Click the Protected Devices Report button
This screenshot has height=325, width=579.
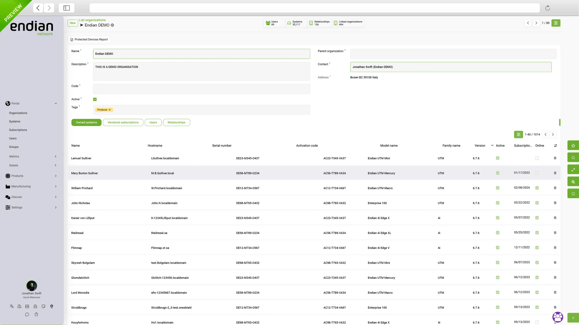tap(89, 39)
